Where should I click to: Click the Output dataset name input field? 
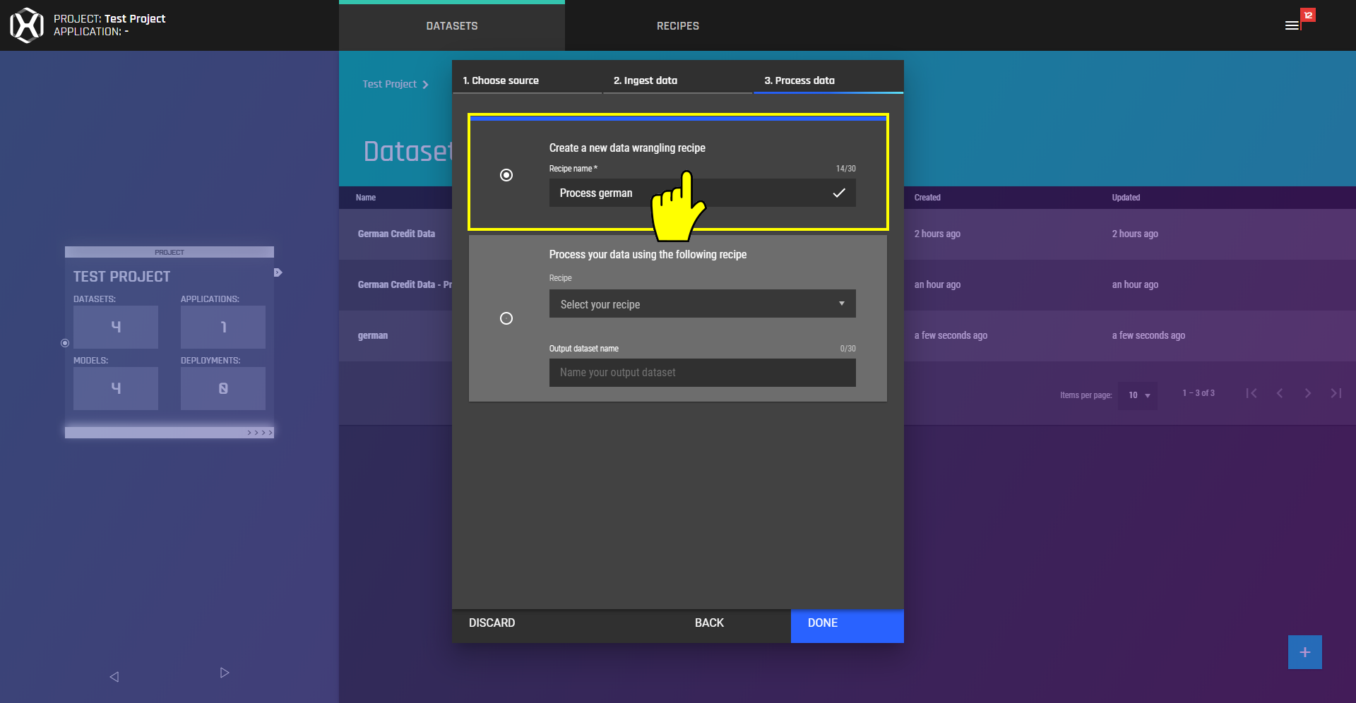point(703,373)
